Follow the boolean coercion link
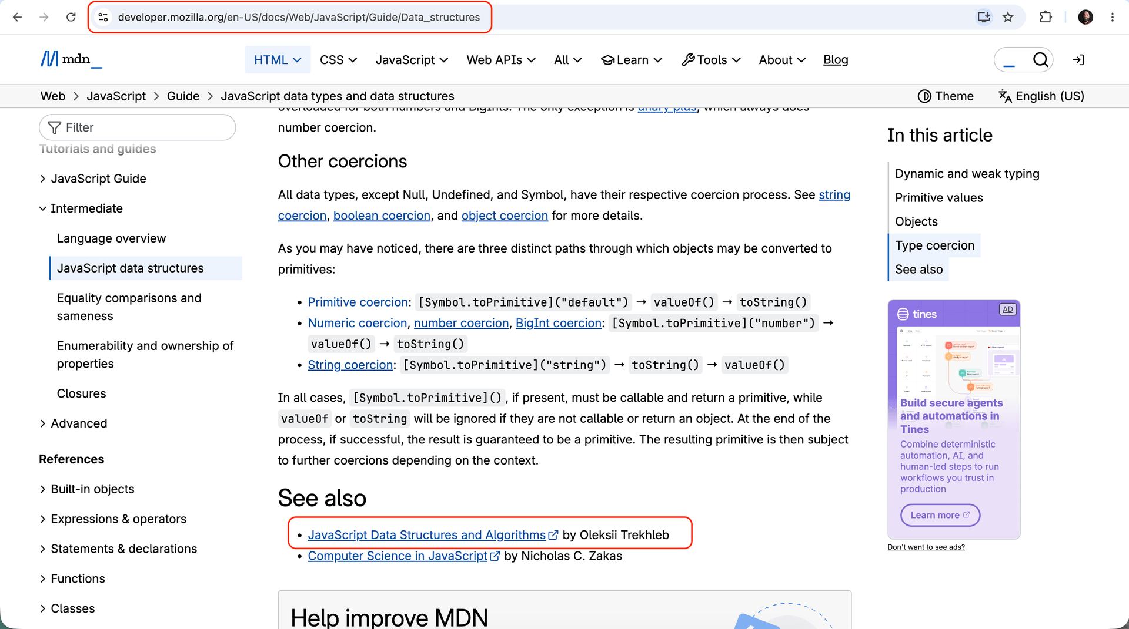The height and width of the screenshot is (629, 1129). (382, 216)
